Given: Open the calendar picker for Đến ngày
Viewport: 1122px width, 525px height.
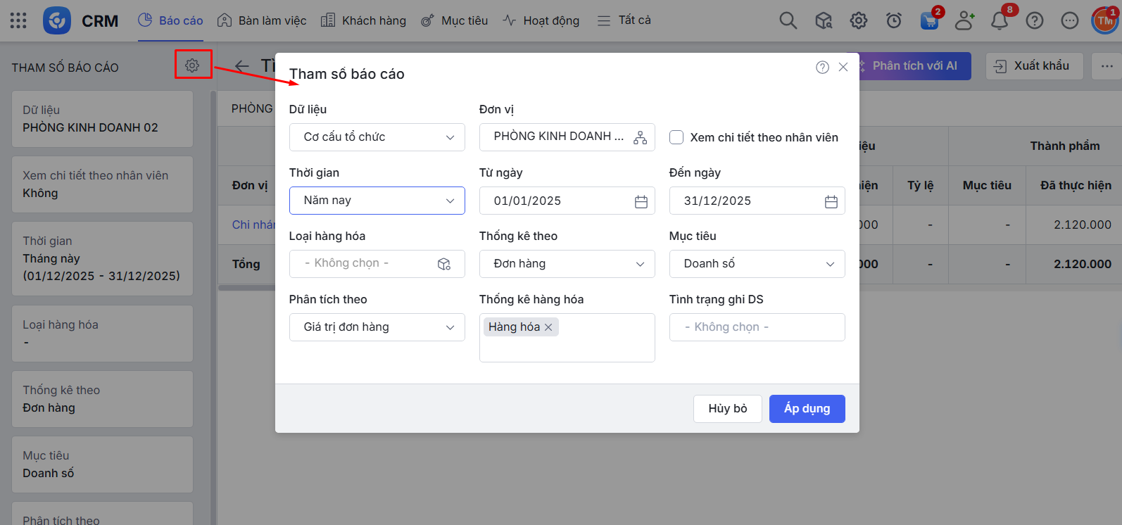Looking at the screenshot, I should [831, 201].
